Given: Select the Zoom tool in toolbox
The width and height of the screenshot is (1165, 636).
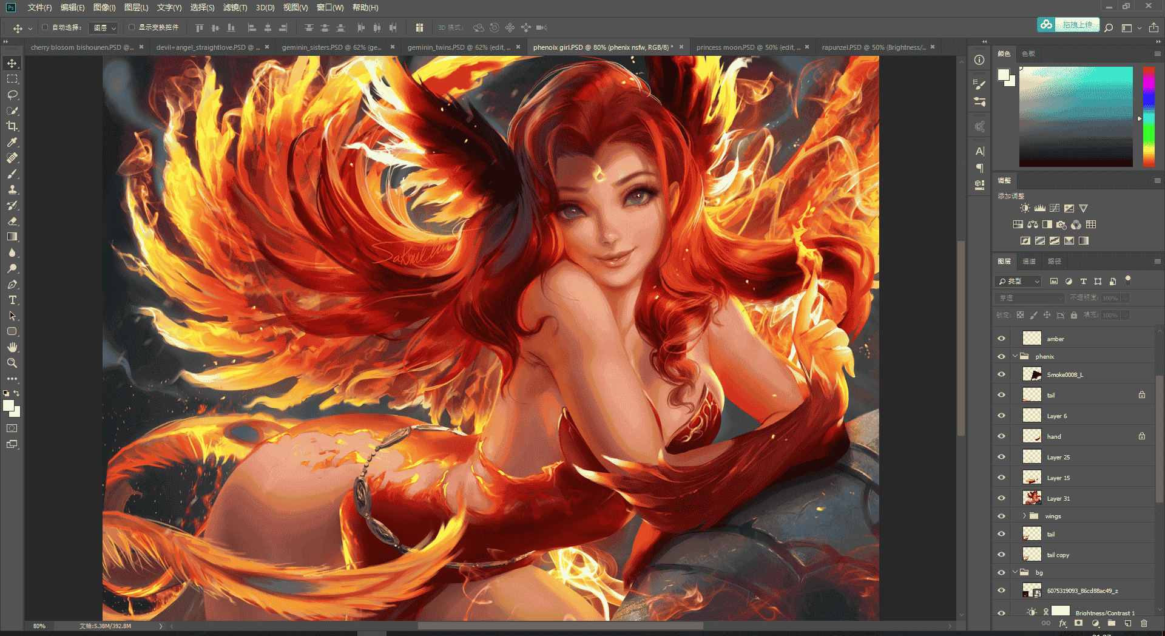Looking at the screenshot, I should (12, 363).
